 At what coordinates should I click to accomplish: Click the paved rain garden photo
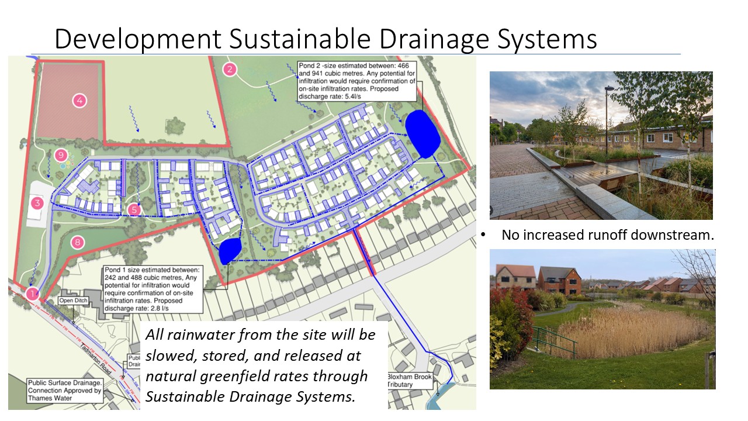[601, 146]
